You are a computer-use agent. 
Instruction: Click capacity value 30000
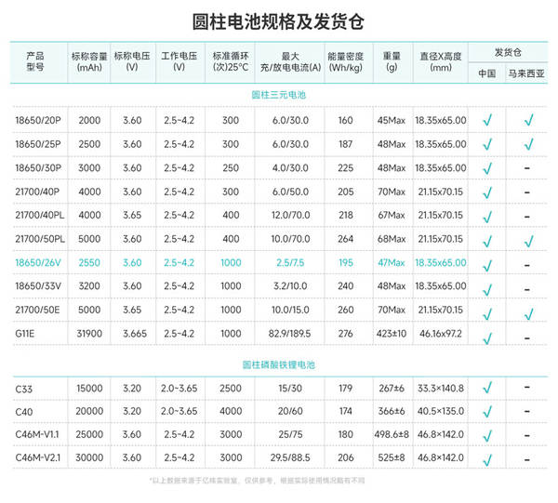coord(89,457)
